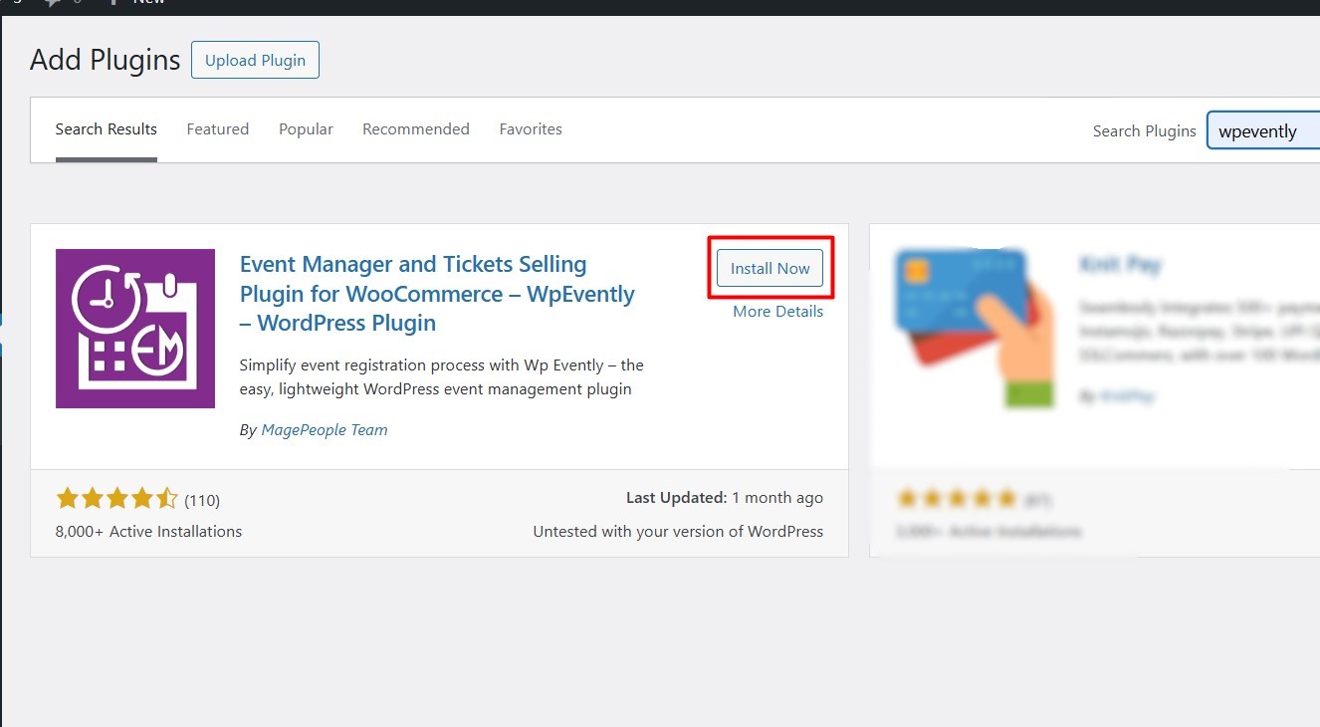The height and width of the screenshot is (727, 1320).
Task: Install the WpEvently plugin with Install Now
Action: tap(770, 268)
